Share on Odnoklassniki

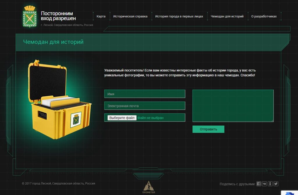click(270, 184)
